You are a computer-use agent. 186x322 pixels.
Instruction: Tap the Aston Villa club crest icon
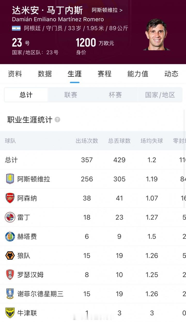click(10, 179)
